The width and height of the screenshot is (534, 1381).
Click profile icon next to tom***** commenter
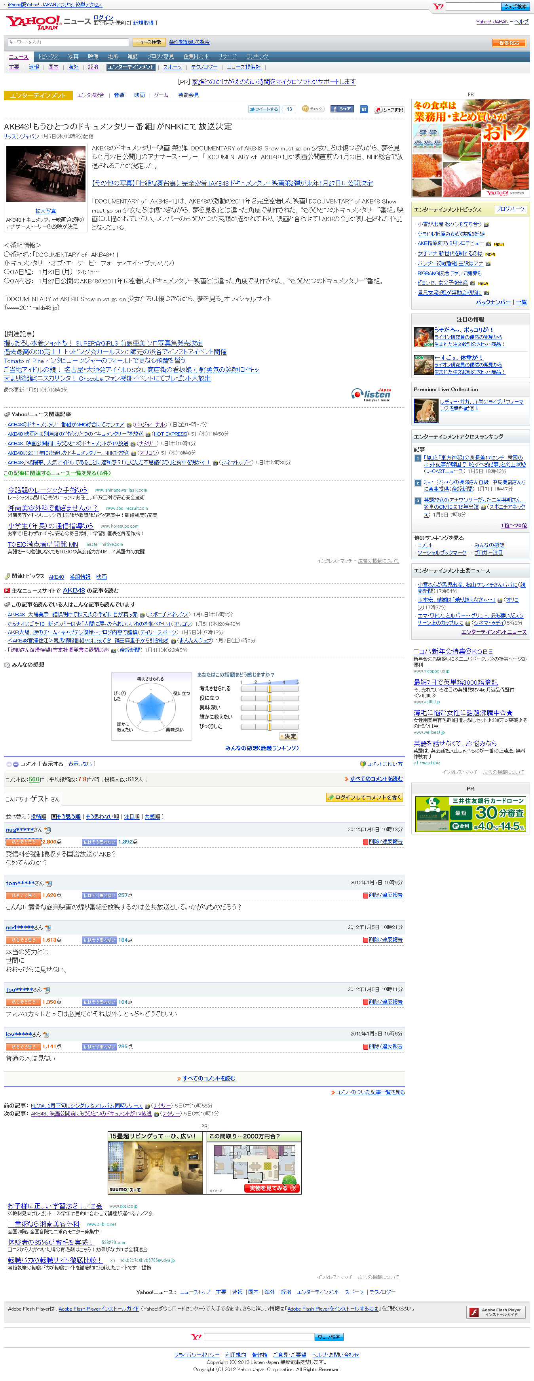tap(49, 883)
